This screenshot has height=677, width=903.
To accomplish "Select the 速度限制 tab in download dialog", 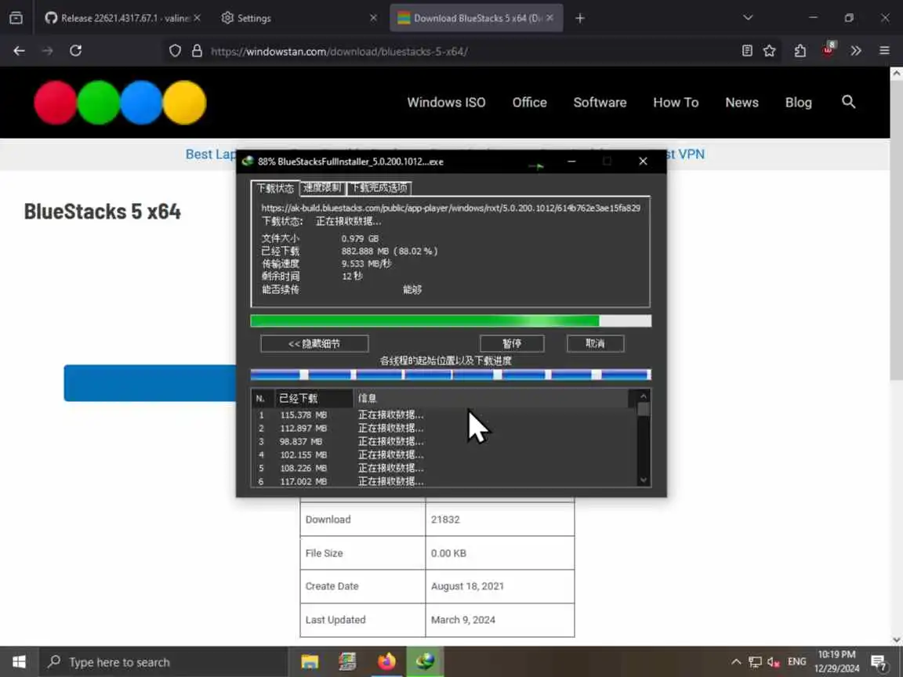I will (x=322, y=188).
